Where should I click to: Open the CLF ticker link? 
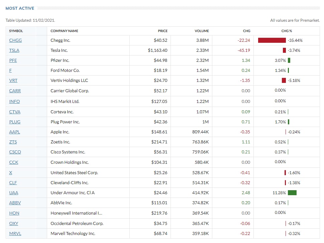point(13,183)
